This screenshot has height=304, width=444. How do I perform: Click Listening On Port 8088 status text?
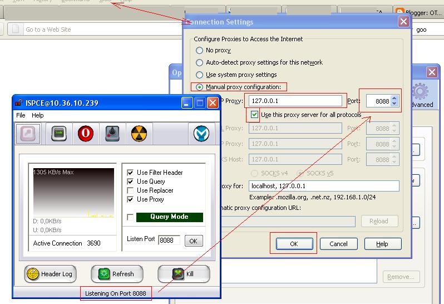point(116,293)
